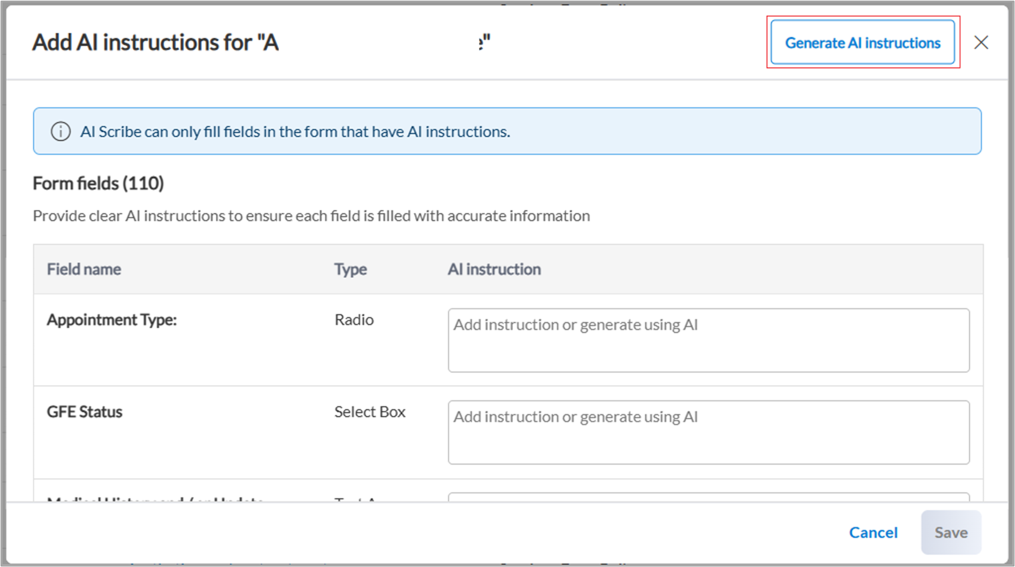Click the partially visible Medical History field name
The width and height of the screenshot is (1015, 567).
click(155, 499)
